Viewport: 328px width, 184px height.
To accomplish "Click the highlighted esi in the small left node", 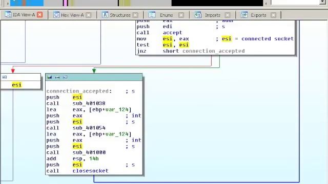I will coord(17,85).
